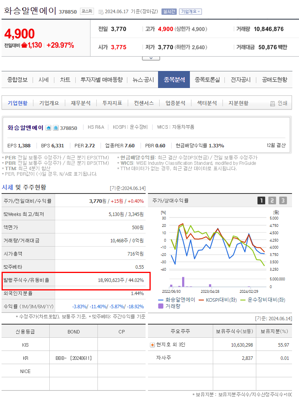Click the 실시간 real-time badge
Image resolution: width=299 pixels, height=399 pixels.
pos(169,12)
